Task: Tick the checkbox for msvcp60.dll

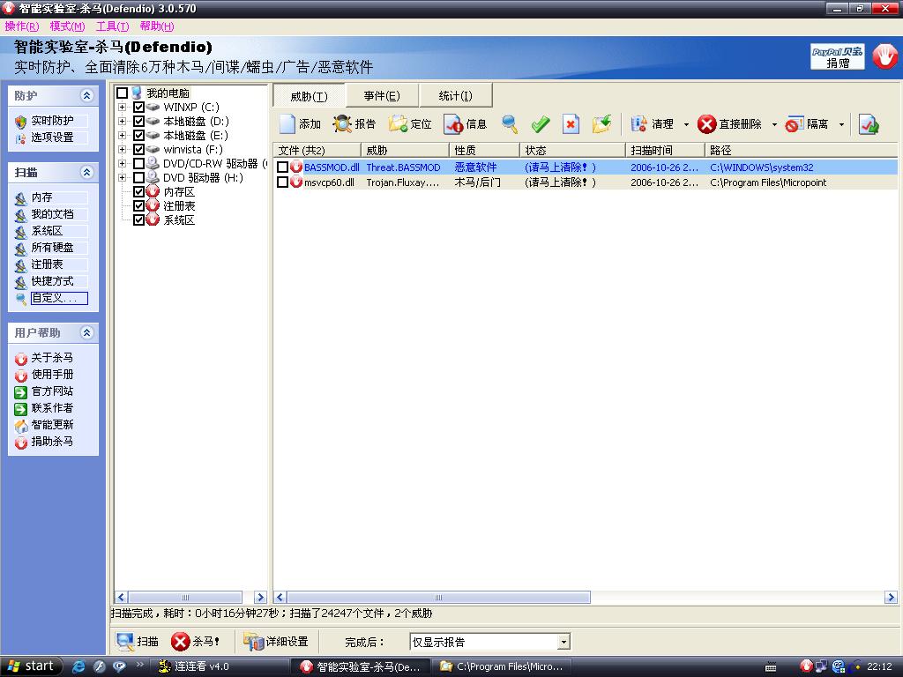Action: tap(283, 182)
